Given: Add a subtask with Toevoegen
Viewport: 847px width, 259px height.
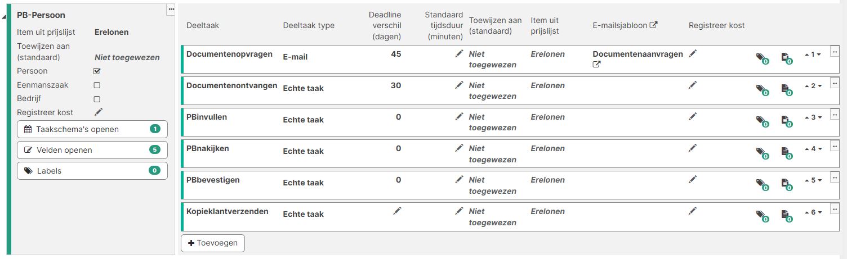Looking at the screenshot, I should (x=213, y=243).
